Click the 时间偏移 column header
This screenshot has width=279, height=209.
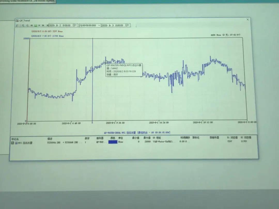click(185, 138)
